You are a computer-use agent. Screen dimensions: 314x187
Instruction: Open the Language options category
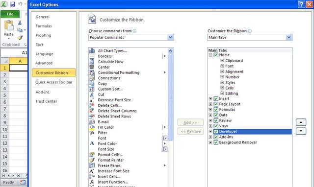(44, 54)
